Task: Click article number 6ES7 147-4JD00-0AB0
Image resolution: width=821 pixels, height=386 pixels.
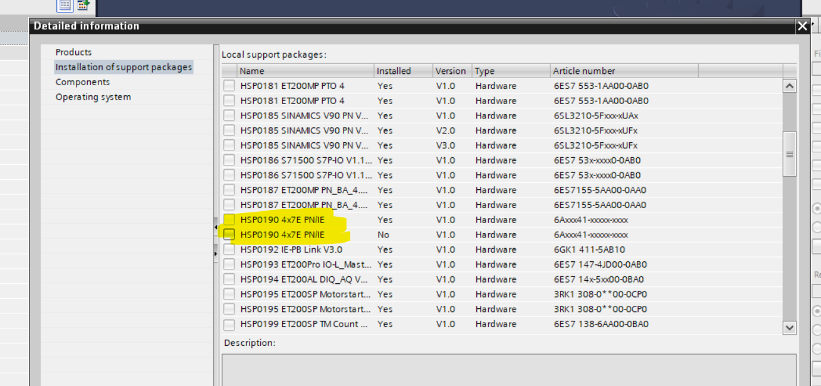Action: point(600,264)
